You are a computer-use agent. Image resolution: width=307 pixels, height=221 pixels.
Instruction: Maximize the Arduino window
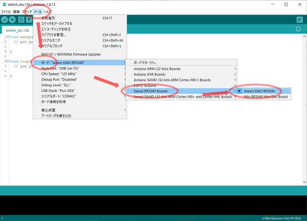click(x=286, y=4)
